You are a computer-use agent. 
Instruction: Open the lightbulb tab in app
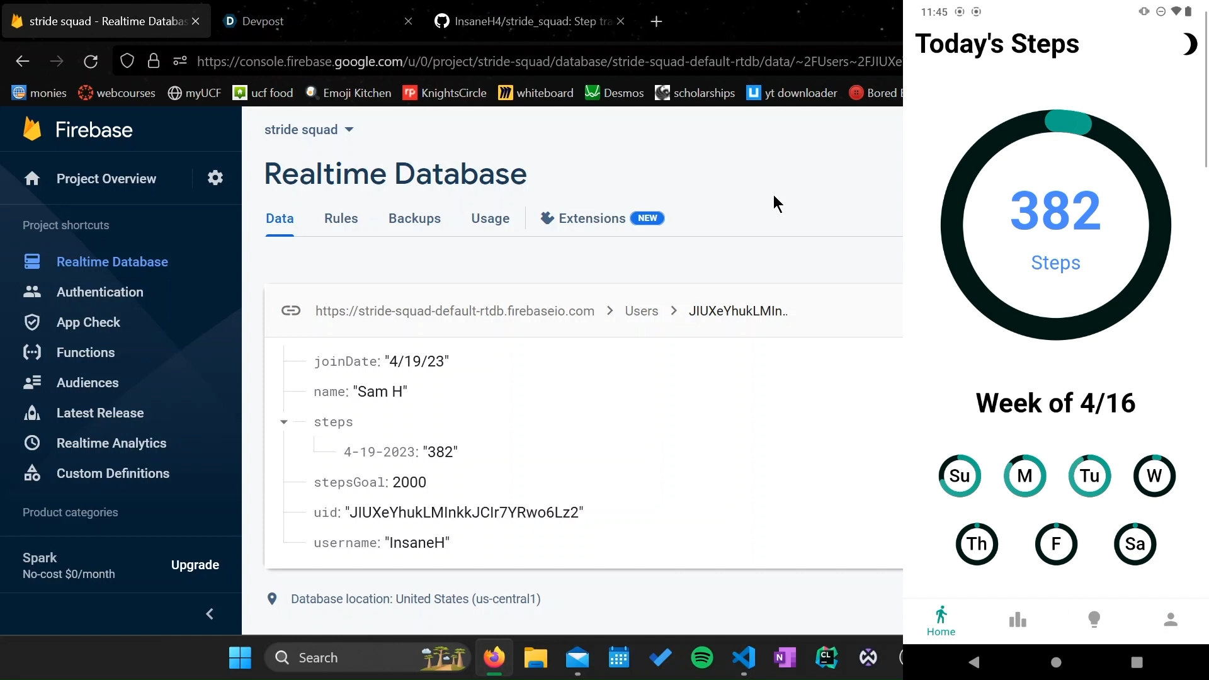tap(1094, 620)
